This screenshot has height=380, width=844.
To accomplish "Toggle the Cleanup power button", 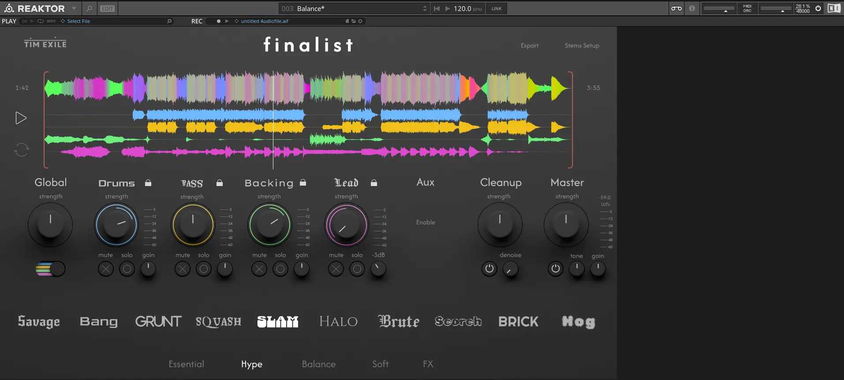I will point(489,269).
